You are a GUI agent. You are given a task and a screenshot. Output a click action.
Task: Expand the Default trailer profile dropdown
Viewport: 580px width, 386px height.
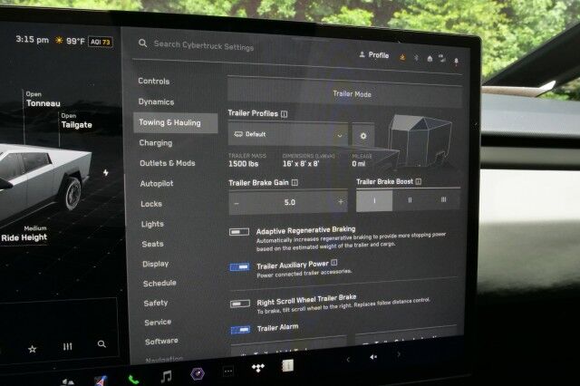click(x=288, y=134)
